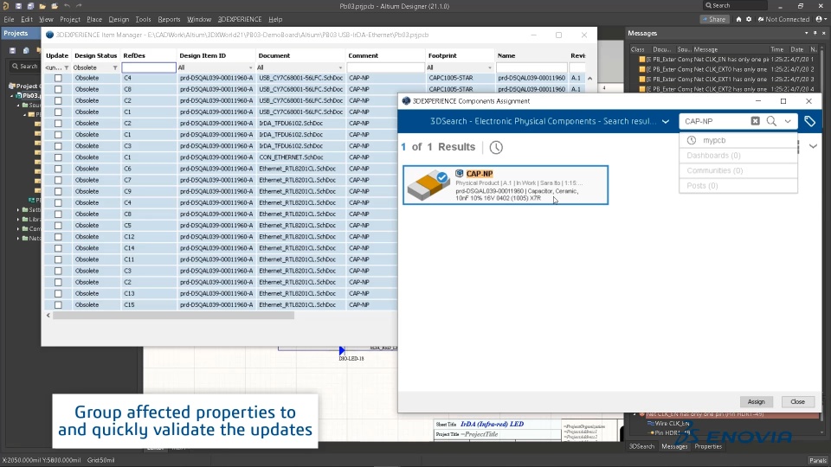Click the Assign button

point(757,401)
